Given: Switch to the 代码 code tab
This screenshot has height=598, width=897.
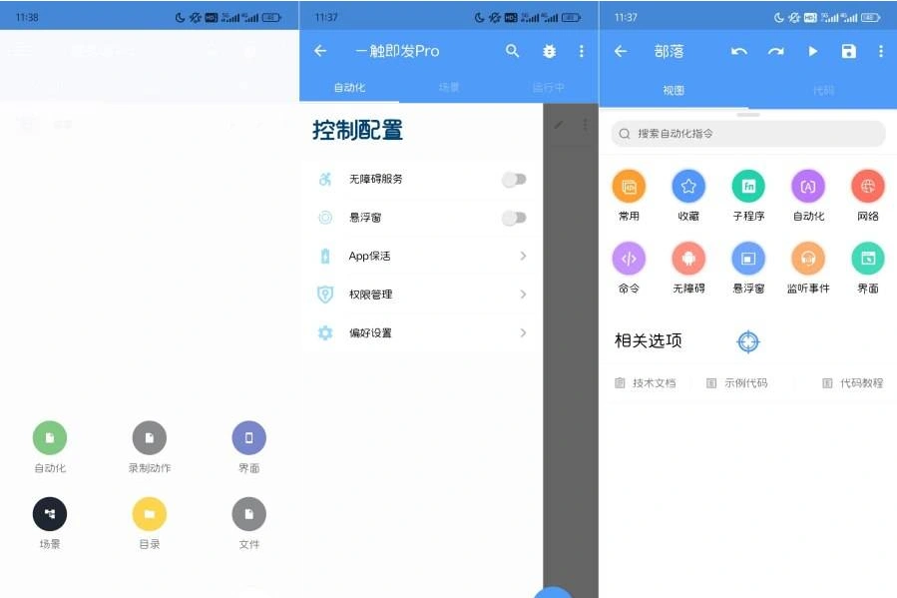Looking at the screenshot, I should pos(822,90).
